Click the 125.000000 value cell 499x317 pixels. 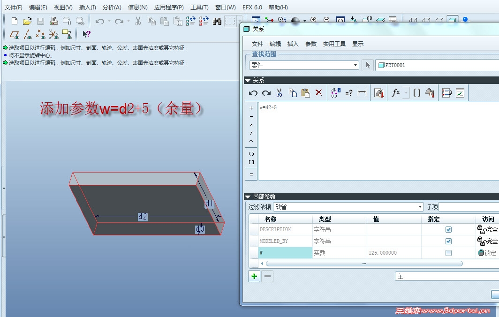click(394, 253)
